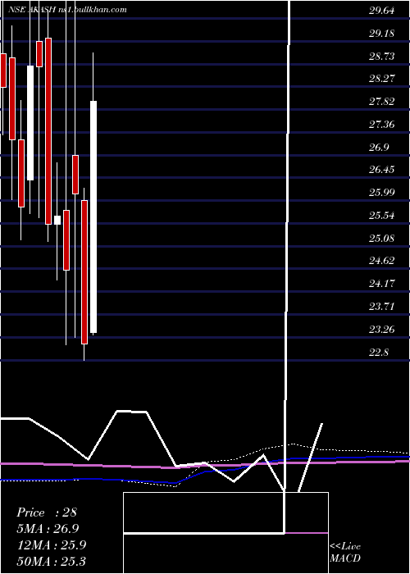Click the 23.71 price axis label

(x=382, y=306)
